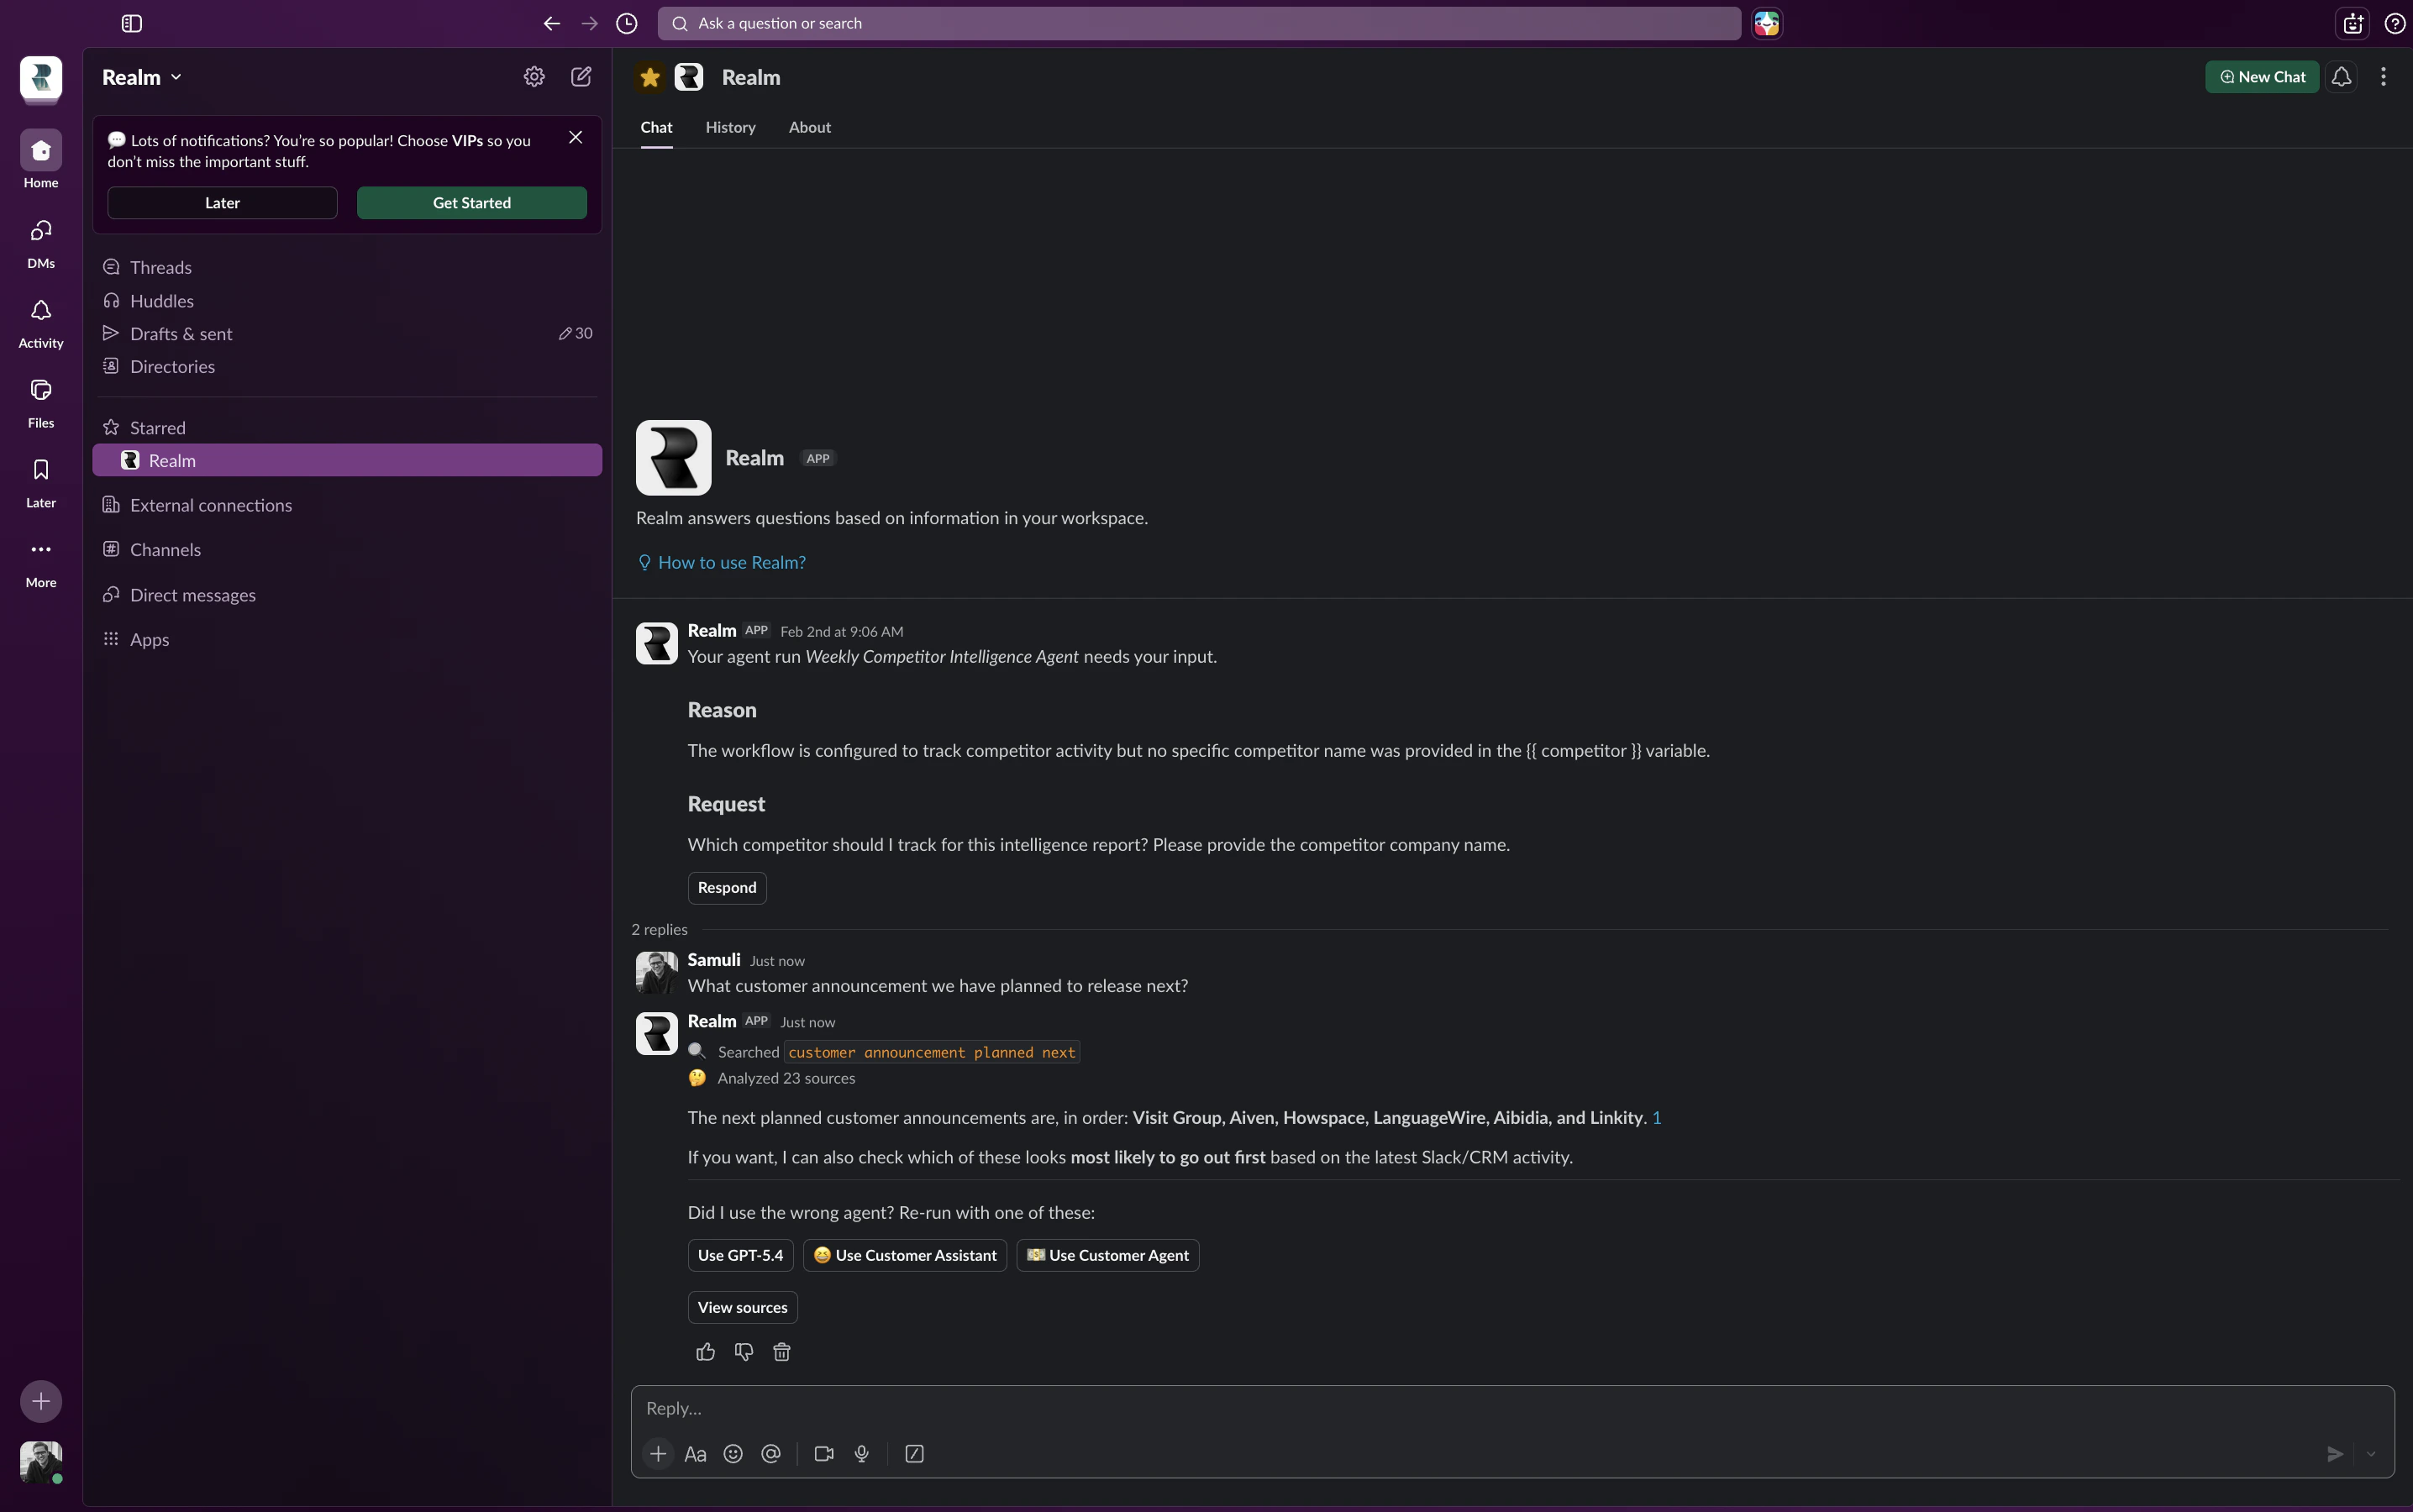The image size is (2413, 1512).
Task: Switch to the History tab
Action: 730,128
